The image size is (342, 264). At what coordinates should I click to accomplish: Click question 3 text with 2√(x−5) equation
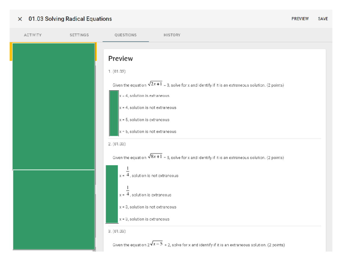(199, 244)
